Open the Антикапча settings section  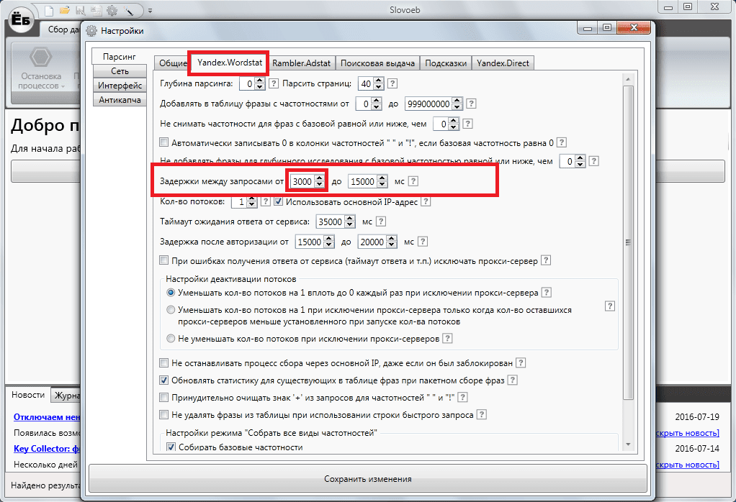(120, 100)
